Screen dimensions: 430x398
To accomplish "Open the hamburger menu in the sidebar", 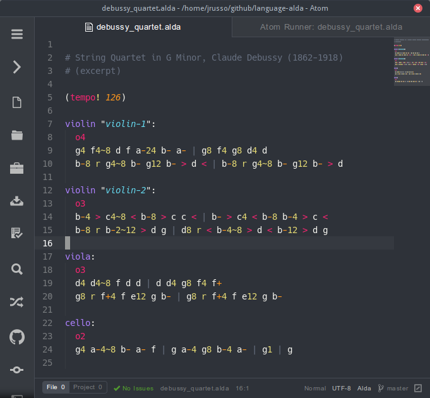I will tap(17, 34).
